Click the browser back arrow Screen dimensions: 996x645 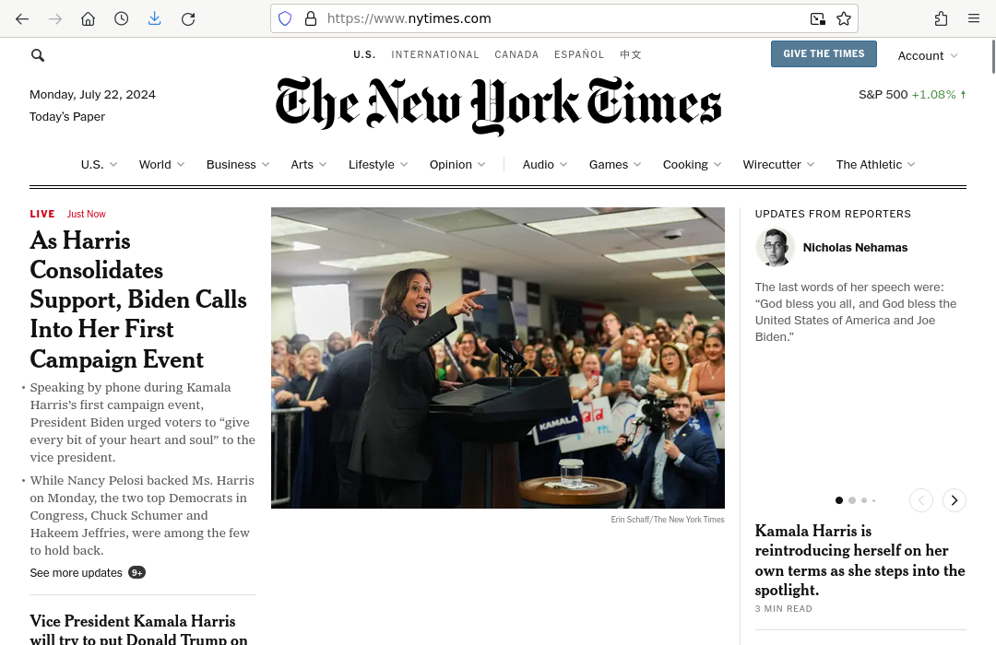(22, 19)
